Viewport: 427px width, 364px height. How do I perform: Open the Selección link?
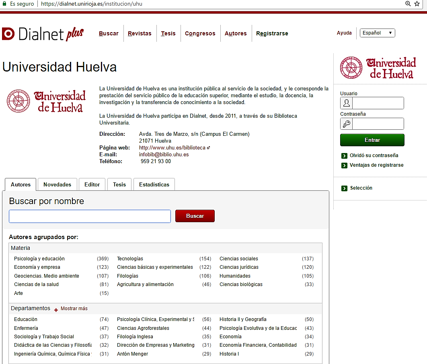361,188
